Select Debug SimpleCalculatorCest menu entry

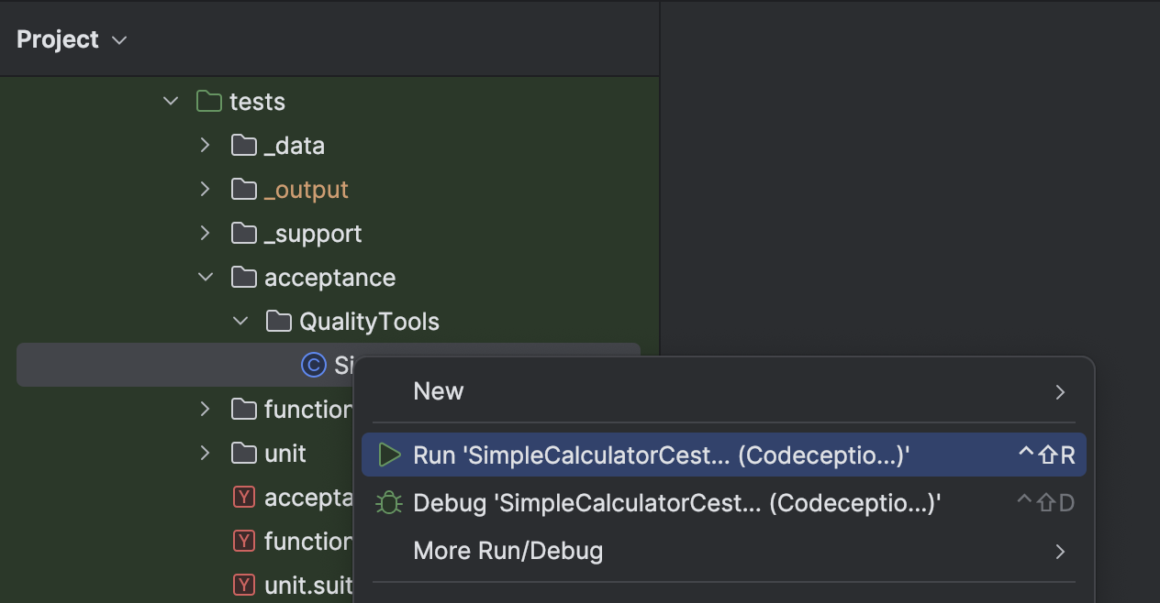[677, 503]
